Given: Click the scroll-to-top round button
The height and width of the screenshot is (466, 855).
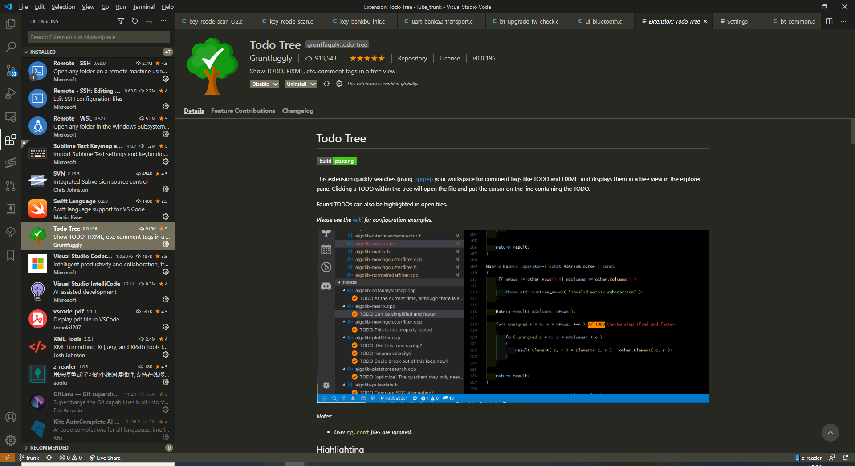Looking at the screenshot, I should pos(830,433).
